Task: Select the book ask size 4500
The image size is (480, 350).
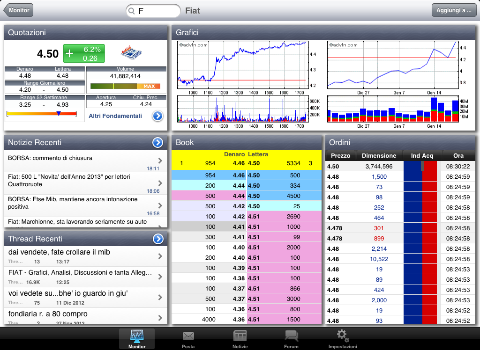Action: pos(293,196)
